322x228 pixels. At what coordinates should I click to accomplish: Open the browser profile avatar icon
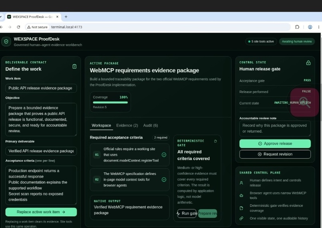(x=310, y=27)
